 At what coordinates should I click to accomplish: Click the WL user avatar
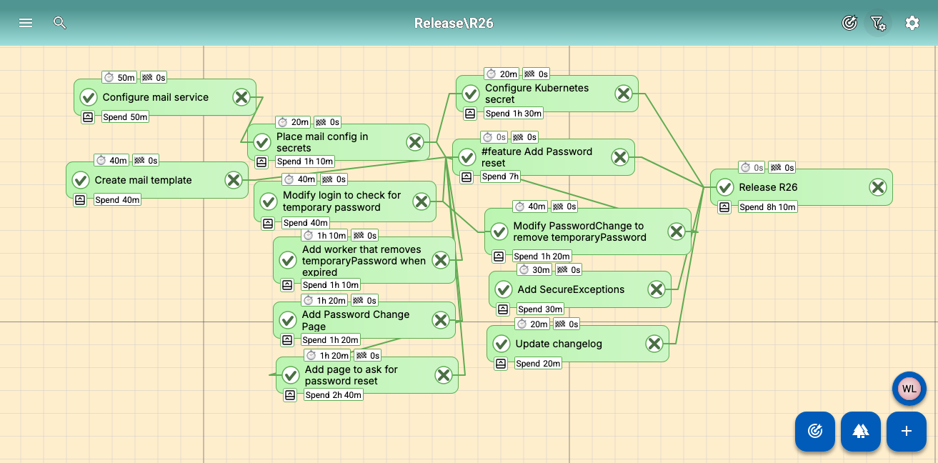tap(909, 389)
